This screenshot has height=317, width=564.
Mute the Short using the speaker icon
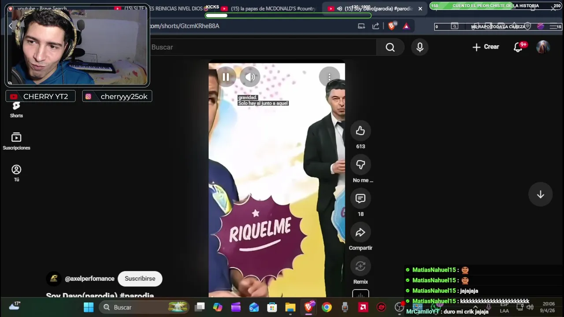(250, 77)
